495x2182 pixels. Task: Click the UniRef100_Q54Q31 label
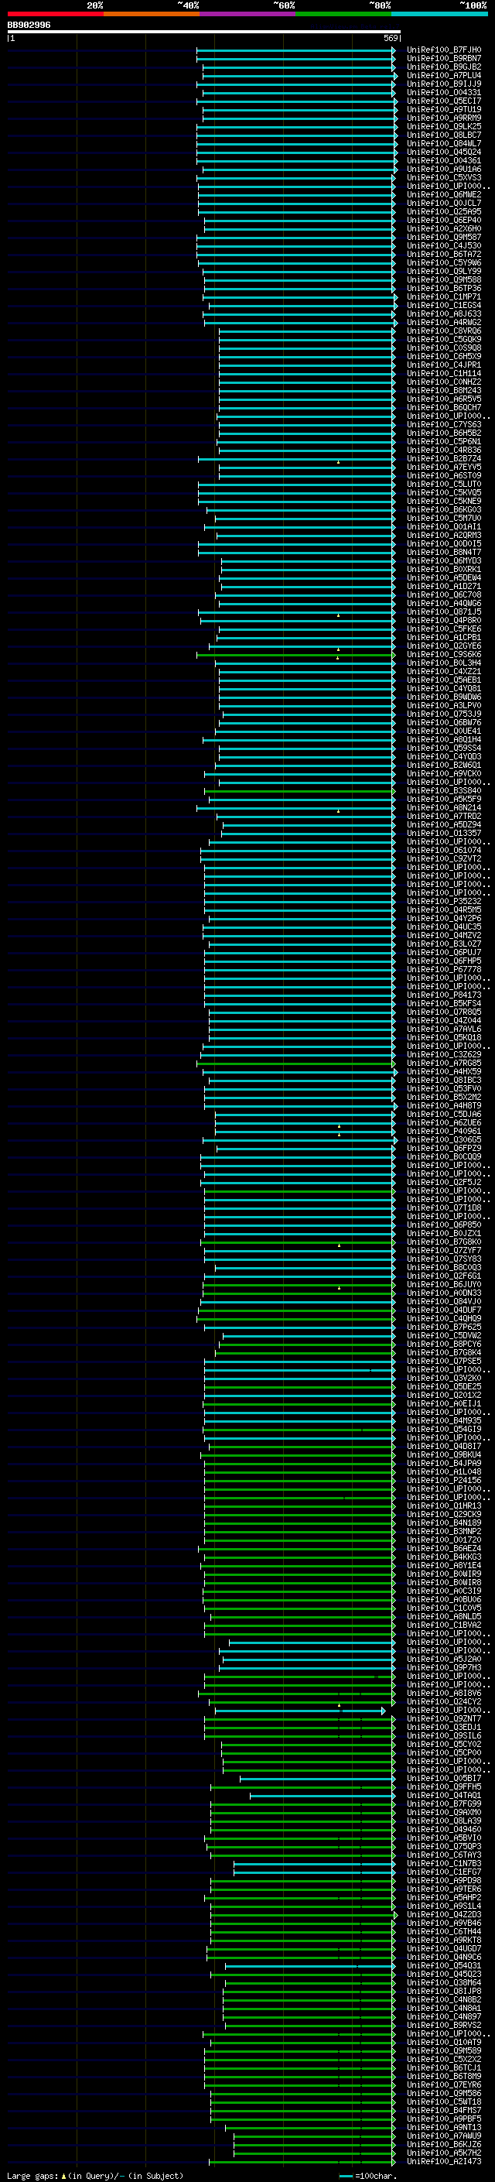443,1965
